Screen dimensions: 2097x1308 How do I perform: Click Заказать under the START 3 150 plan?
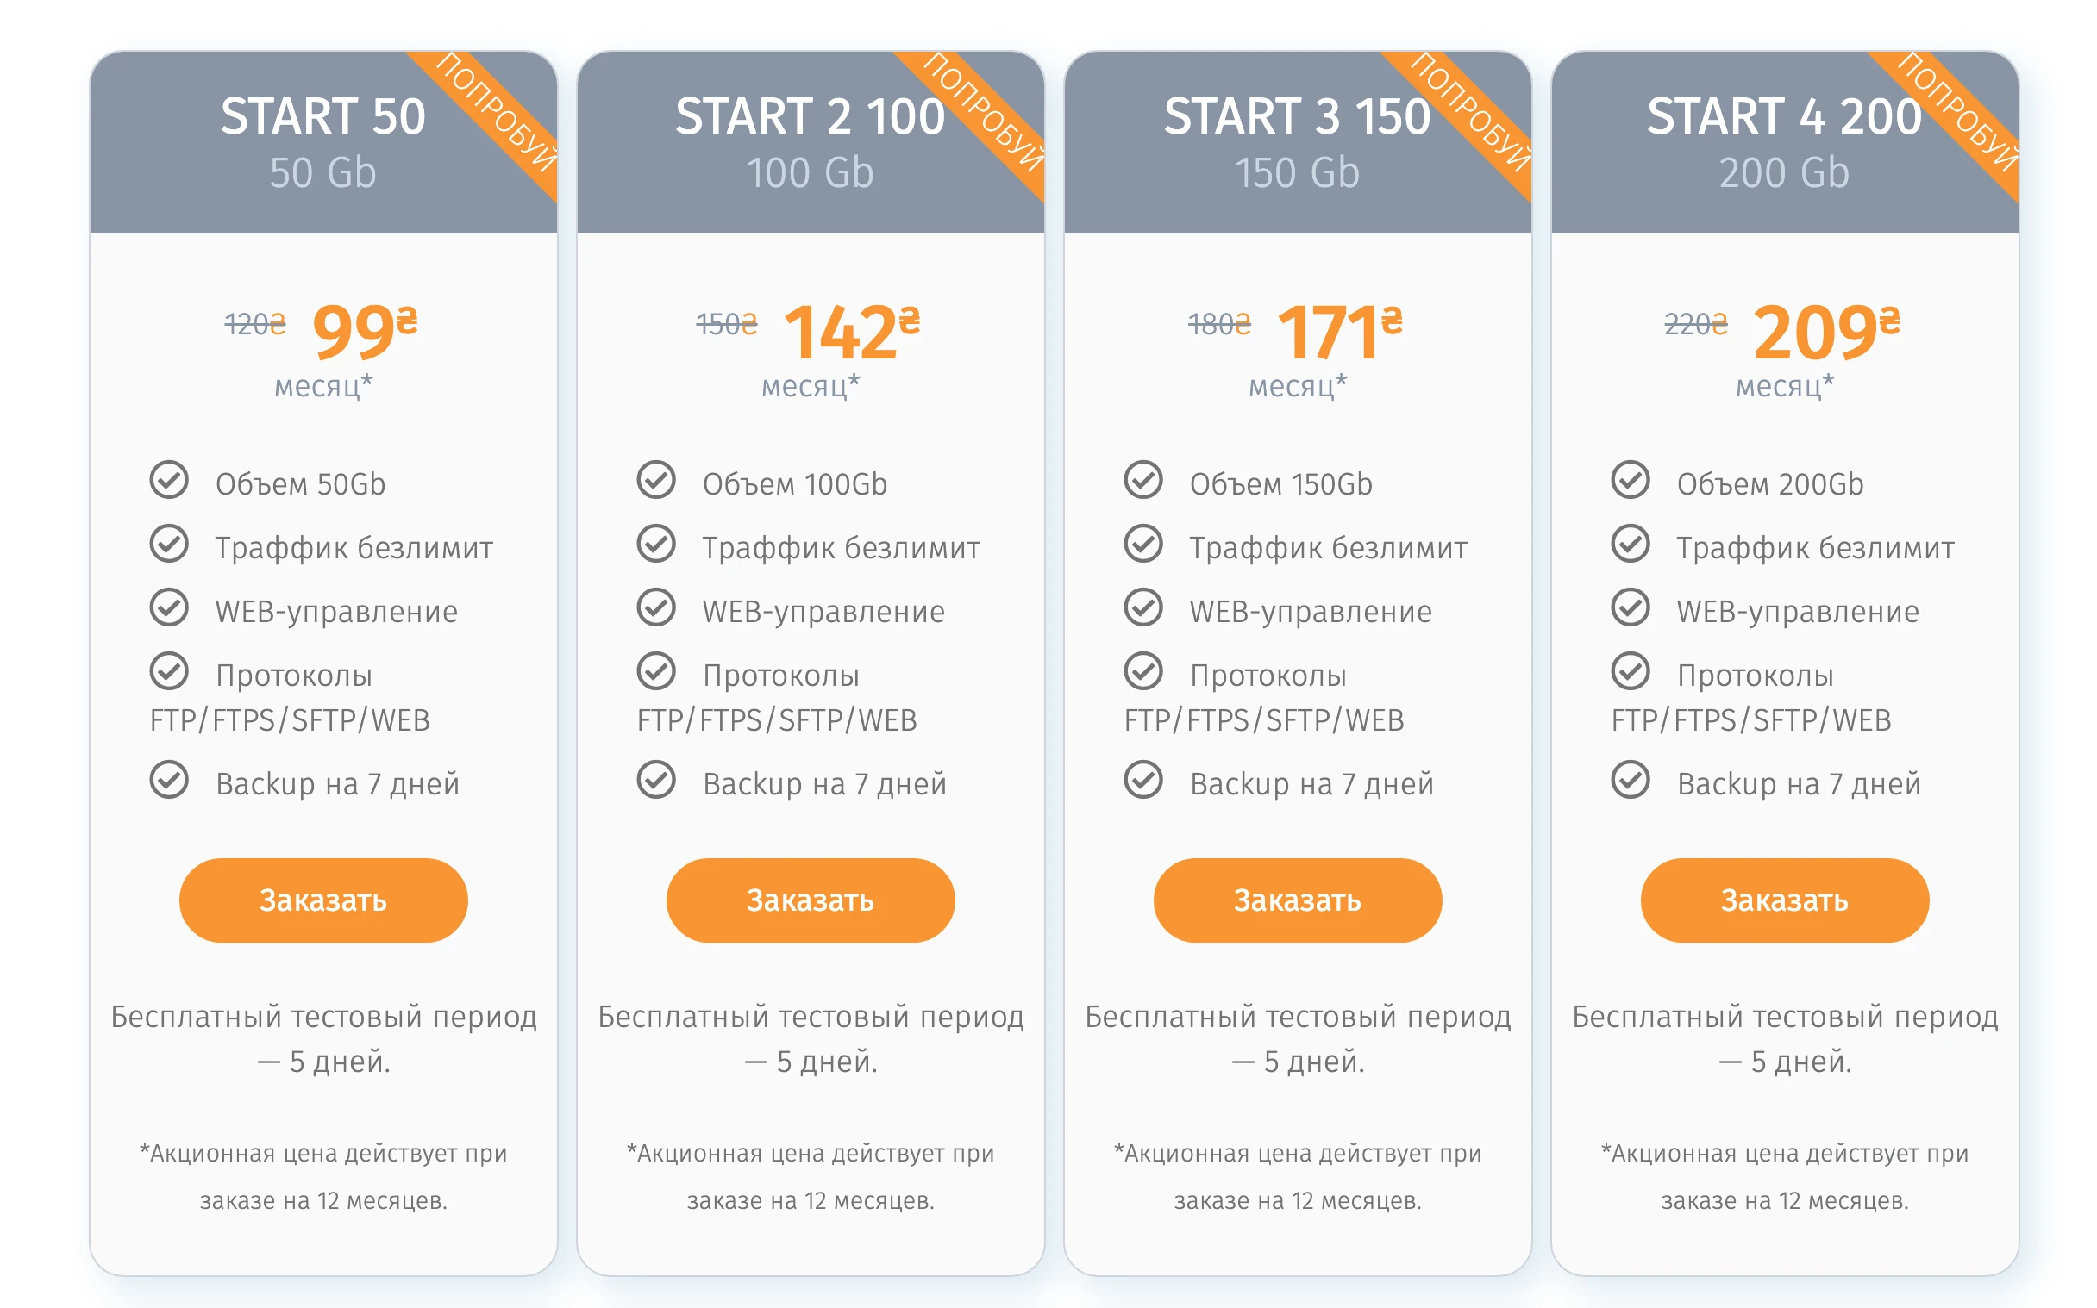[x=1298, y=900]
